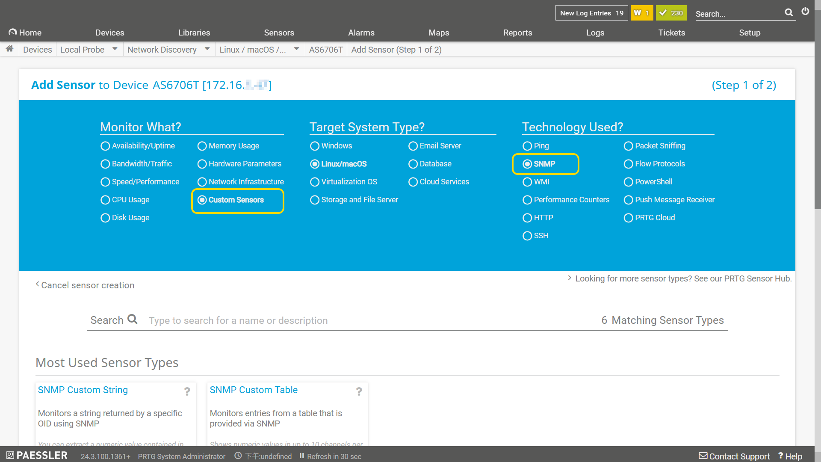Click Cancel sensor creation link
Image resolution: width=821 pixels, height=462 pixels.
tap(85, 285)
